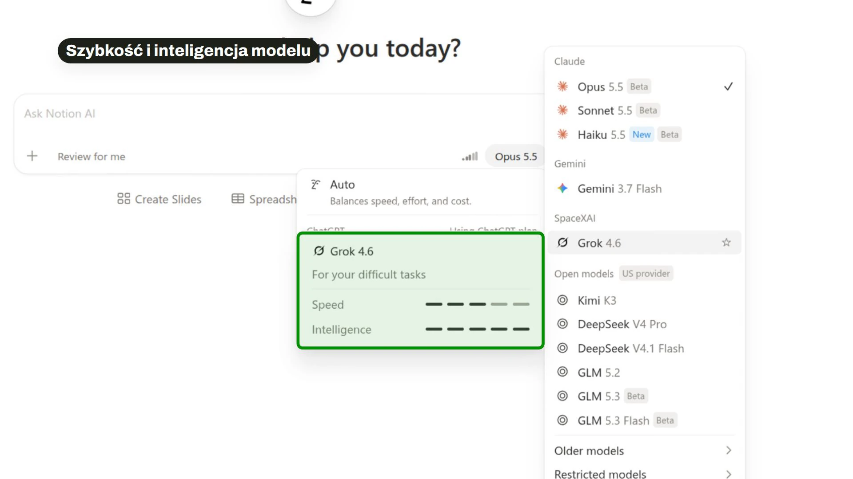This screenshot has height=479, width=853.
Task: Click the Opus 5.5 Claude burst icon
Action: pyautogui.click(x=562, y=86)
